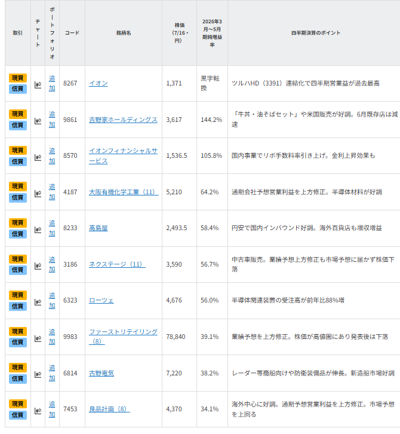This screenshot has width=400, height=434.
Task: Open the 高島屋 stock link
Action: [x=99, y=228]
